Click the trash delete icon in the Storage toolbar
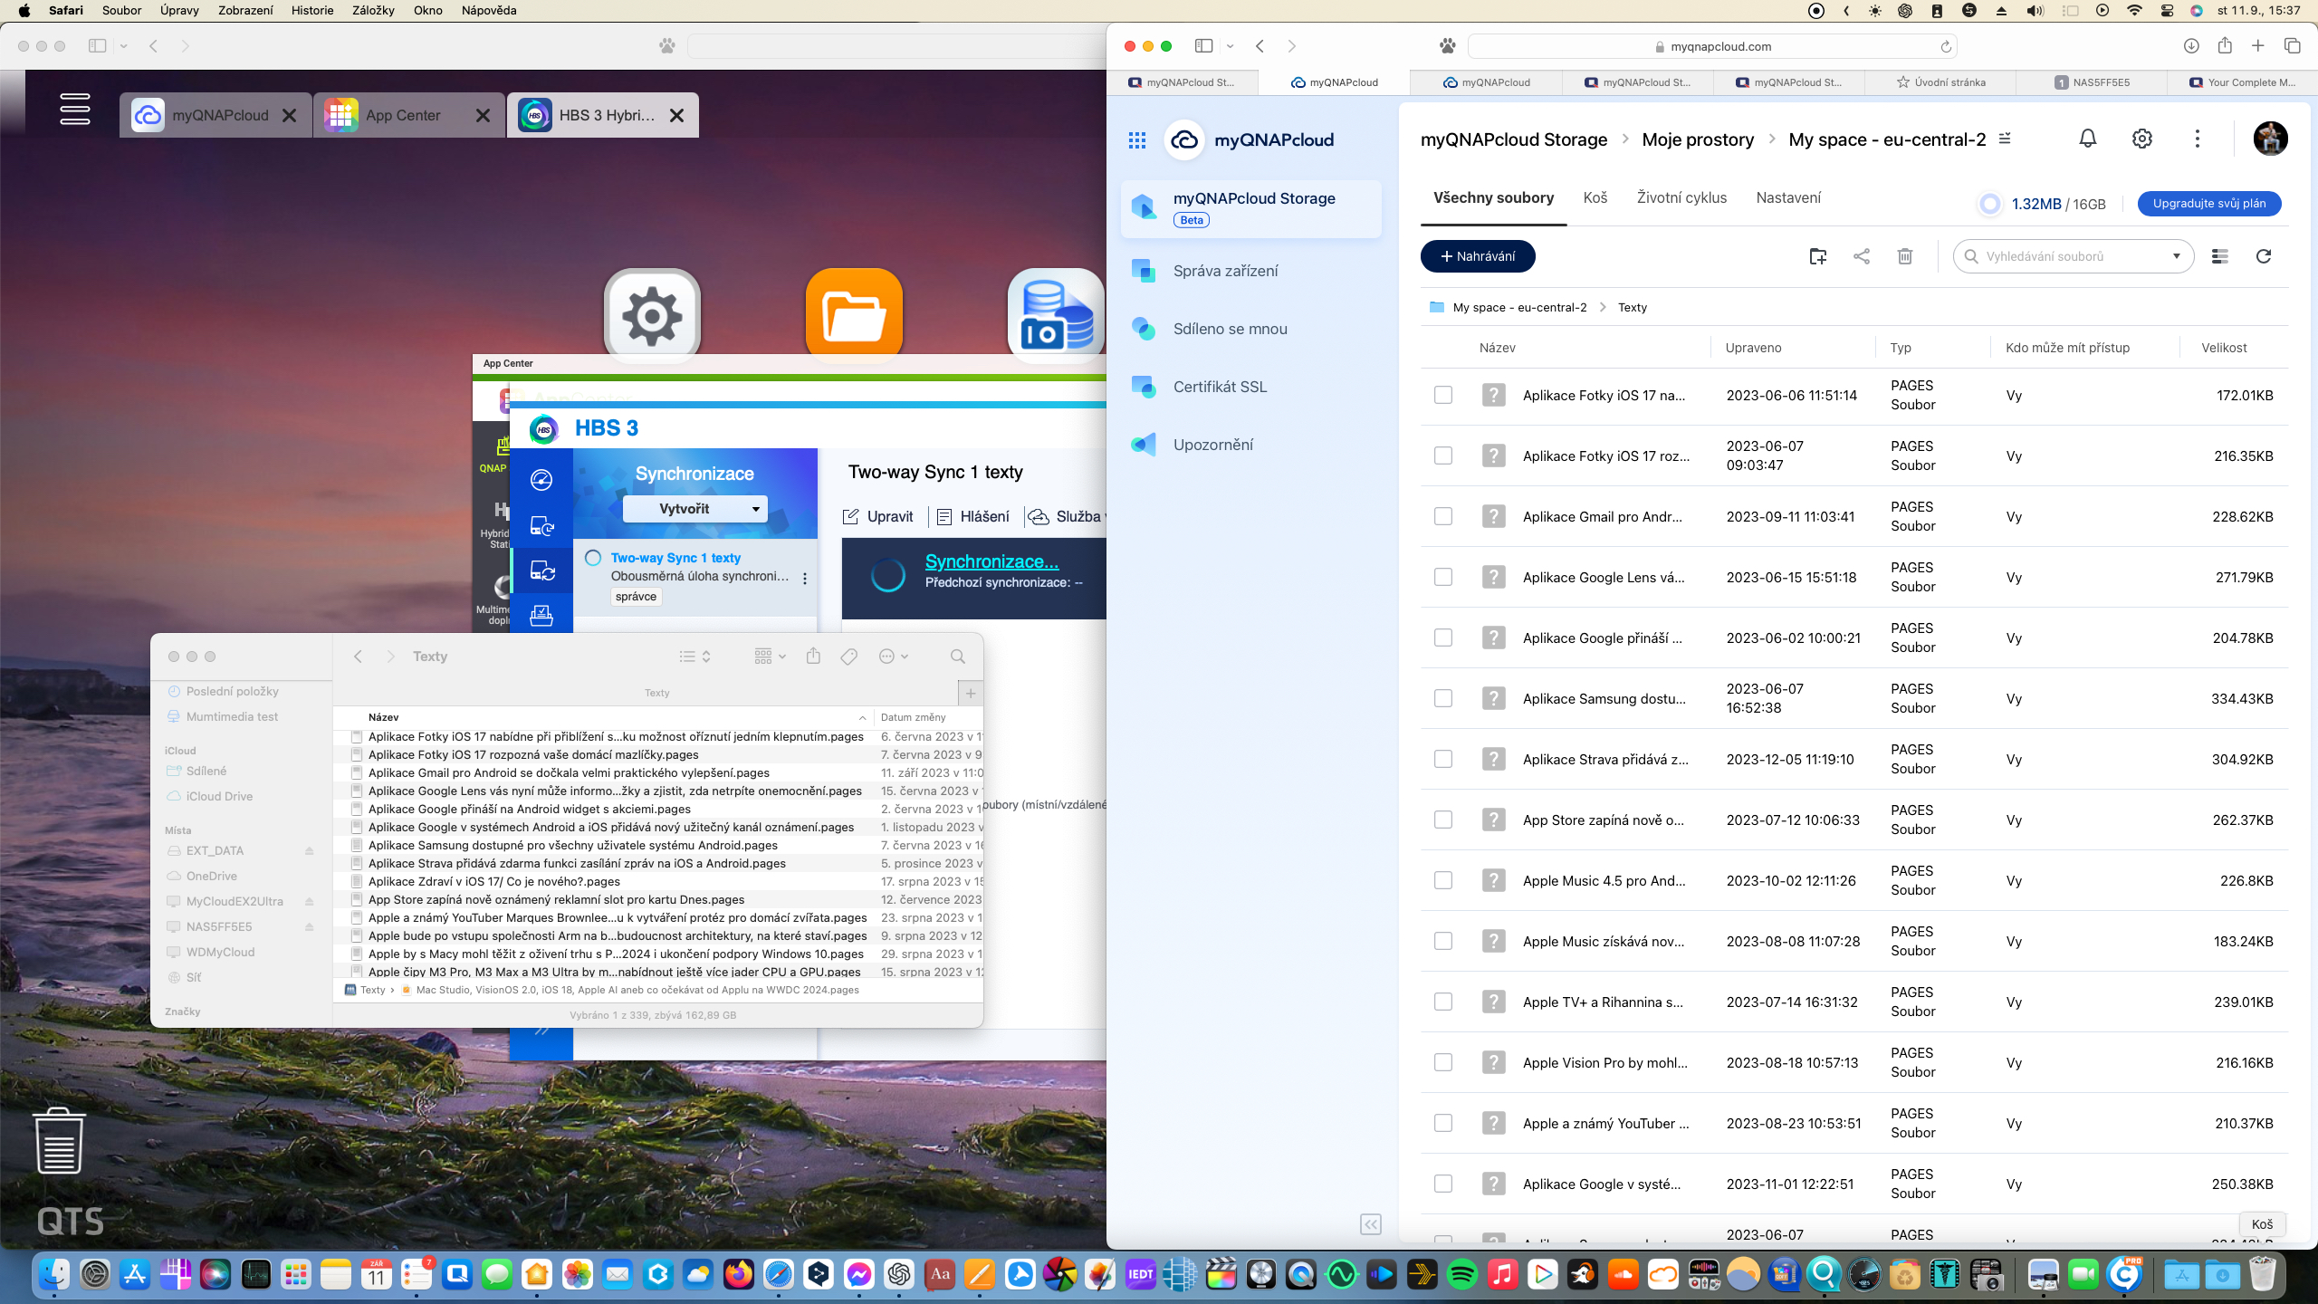The image size is (2318, 1304). point(1905,256)
